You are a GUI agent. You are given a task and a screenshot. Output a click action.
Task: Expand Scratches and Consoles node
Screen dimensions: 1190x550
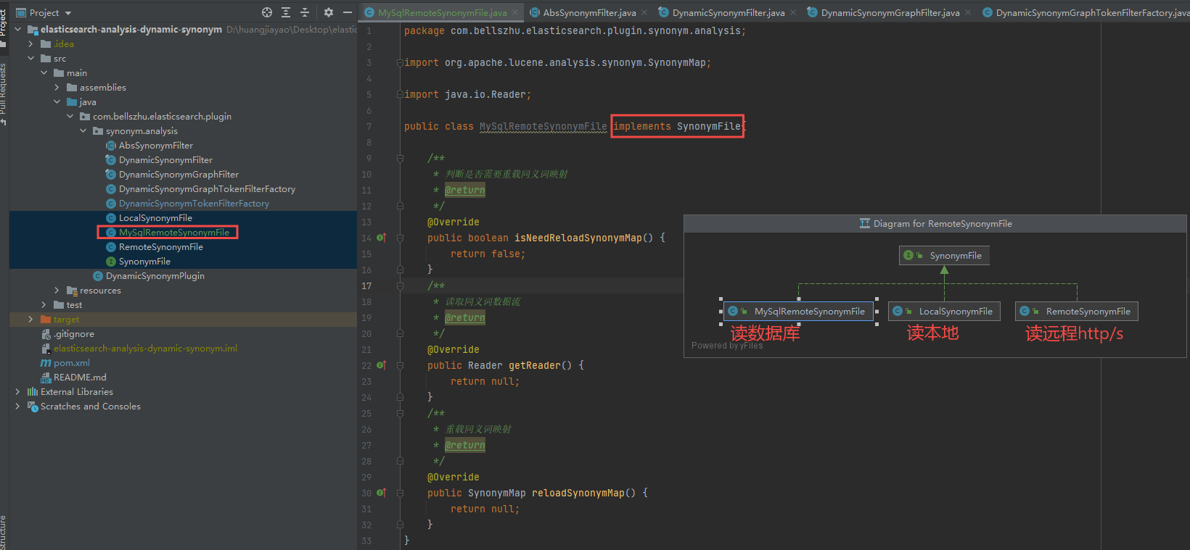(x=17, y=406)
